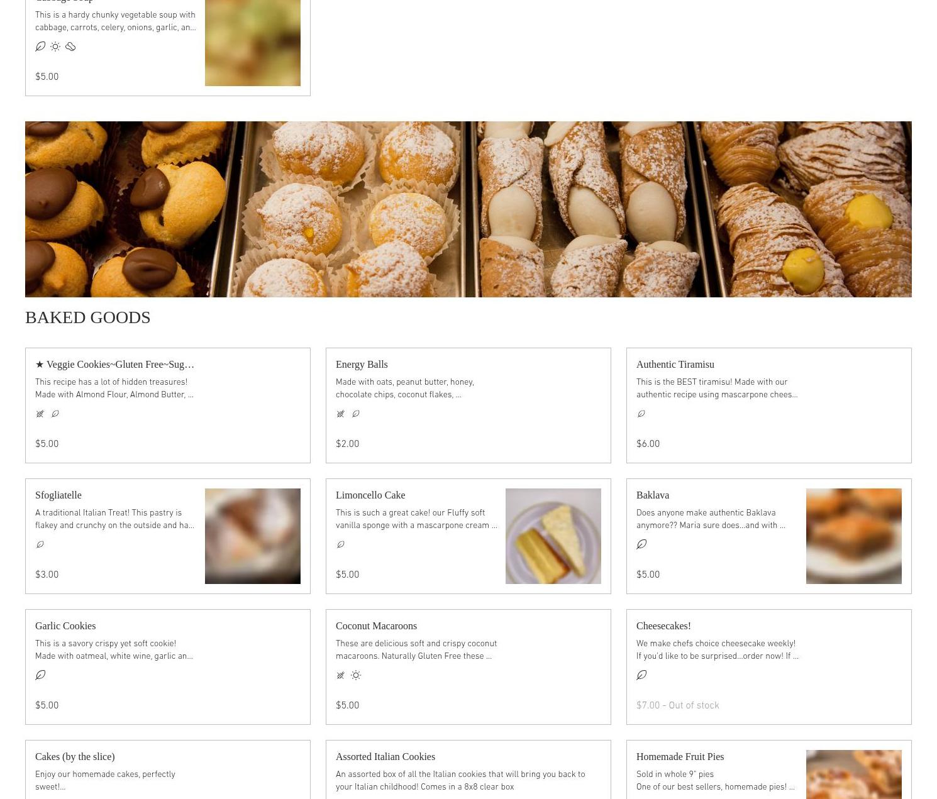Image resolution: width=937 pixels, height=799 pixels.
Task: Click the 'Made with oats, peanut butter, honey' description
Action: (x=405, y=388)
